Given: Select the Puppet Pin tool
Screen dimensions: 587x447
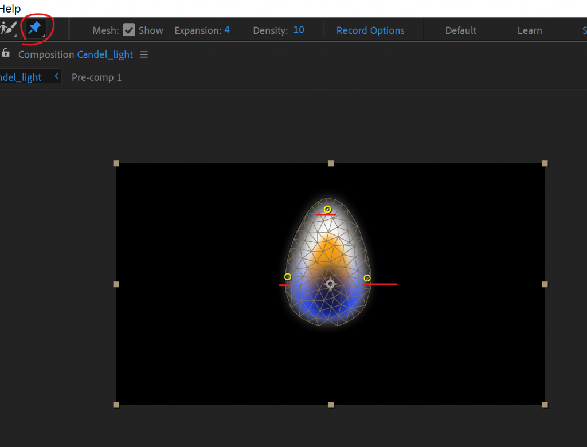Looking at the screenshot, I should 35,28.
